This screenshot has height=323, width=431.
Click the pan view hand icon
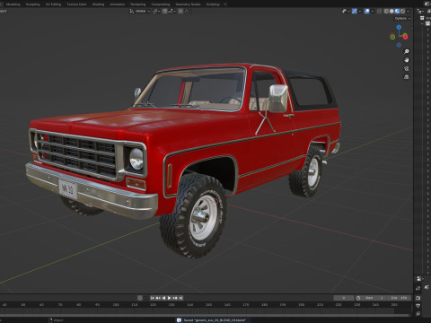407,60
